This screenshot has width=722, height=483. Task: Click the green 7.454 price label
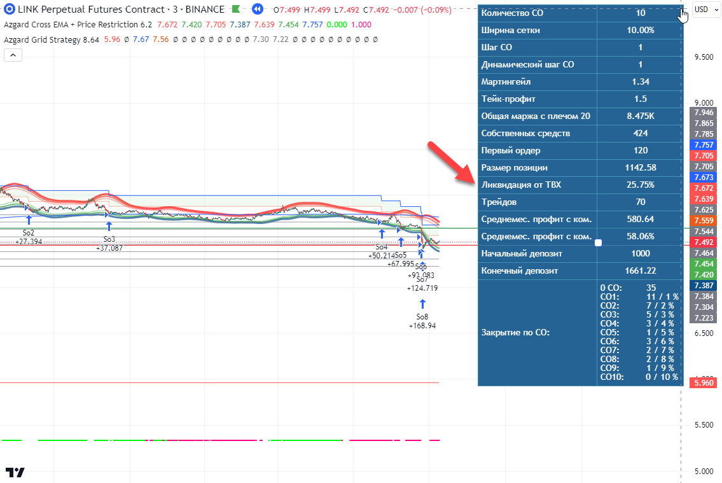coord(703,264)
